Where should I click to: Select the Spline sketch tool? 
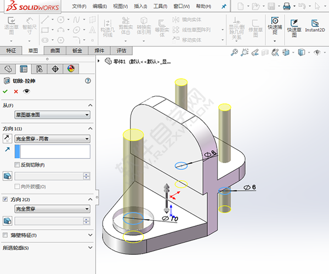[76, 20]
